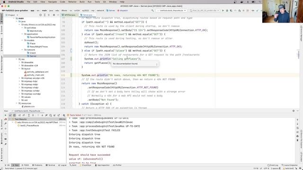Run with coverage icon in main toolbar
The height and width of the screenshot is (170, 303).
coord(231,10)
